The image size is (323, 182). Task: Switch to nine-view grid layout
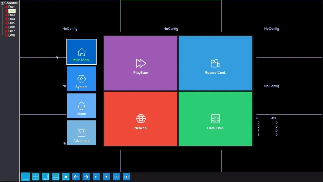click(56, 177)
